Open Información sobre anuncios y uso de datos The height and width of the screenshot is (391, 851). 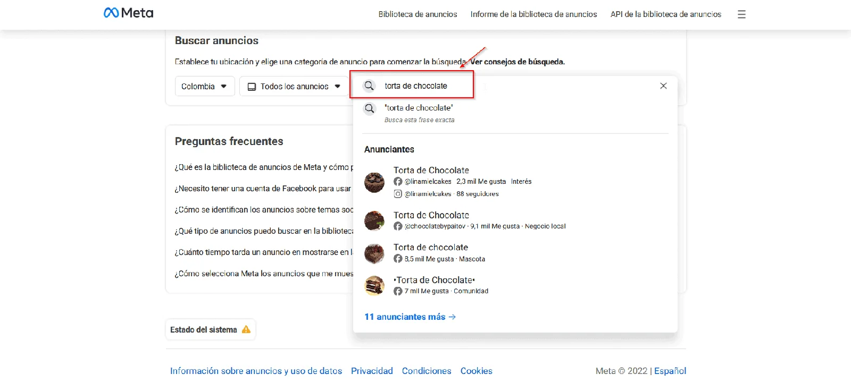pyautogui.click(x=256, y=371)
